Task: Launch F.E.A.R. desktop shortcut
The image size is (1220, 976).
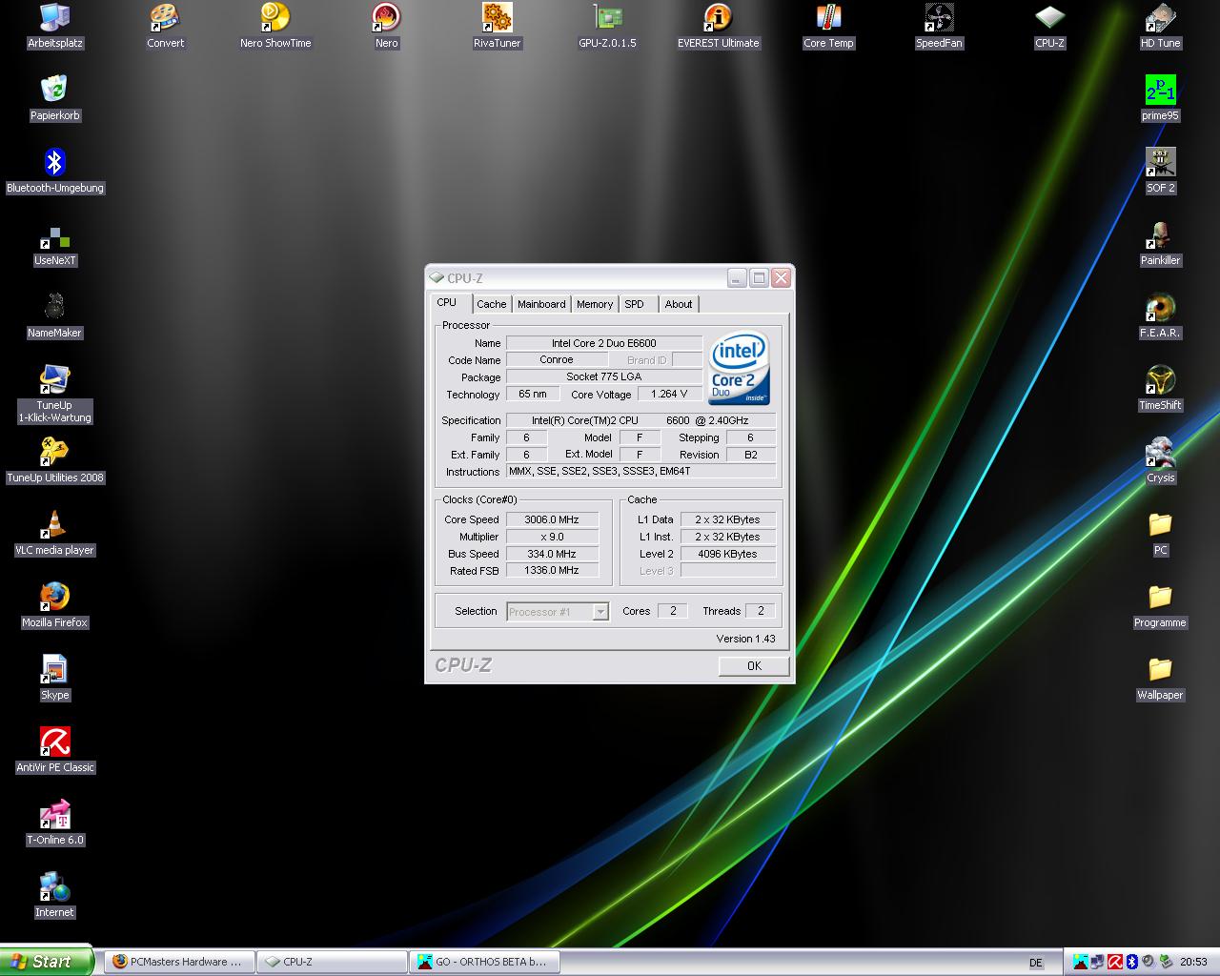Action: coord(1160,315)
